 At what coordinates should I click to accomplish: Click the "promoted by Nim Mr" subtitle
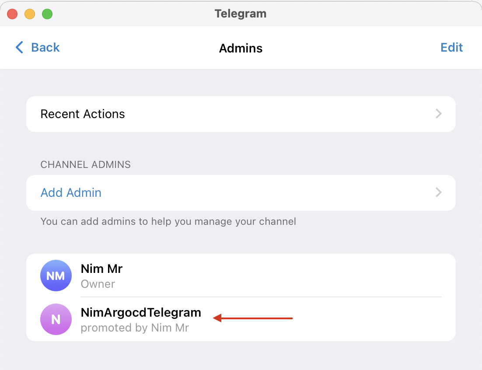coord(135,328)
